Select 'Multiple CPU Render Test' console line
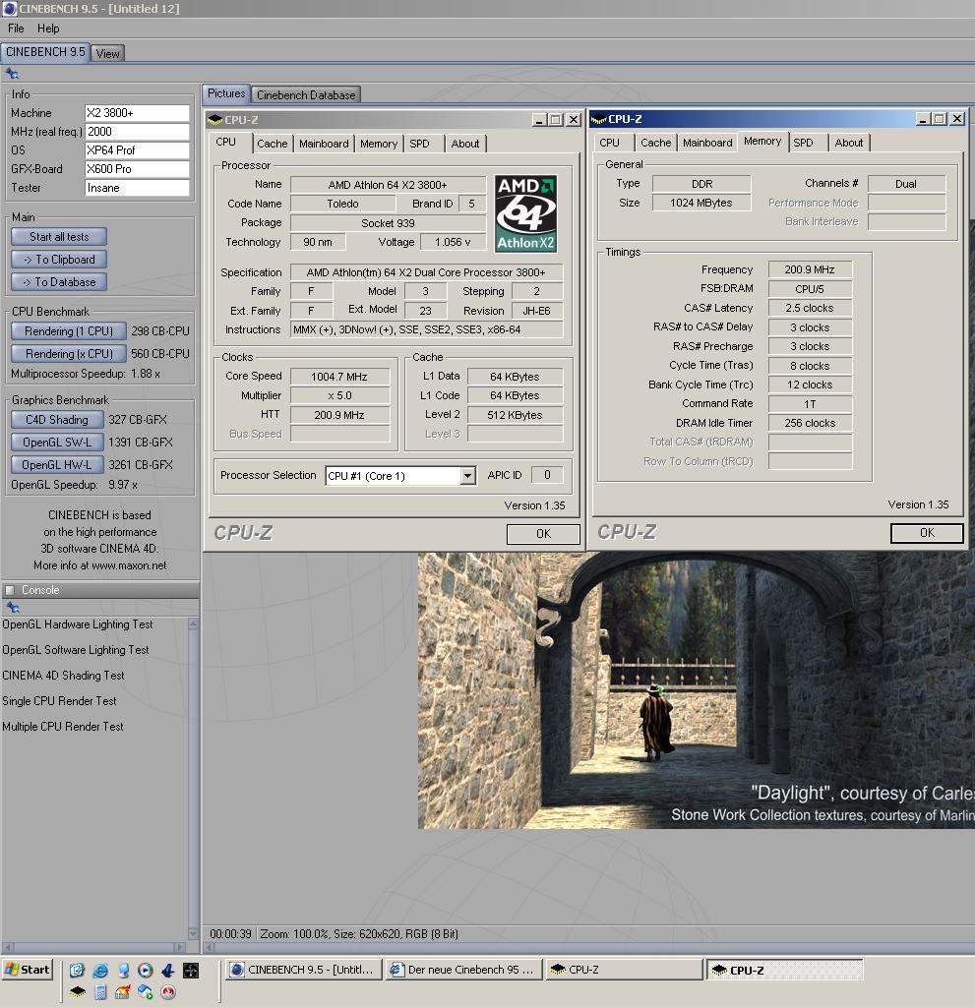Image resolution: width=975 pixels, height=1007 pixels. pyautogui.click(x=62, y=727)
